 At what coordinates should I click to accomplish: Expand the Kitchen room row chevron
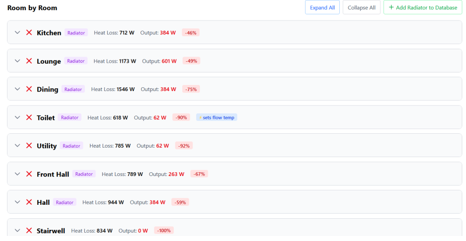click(18, 33)
